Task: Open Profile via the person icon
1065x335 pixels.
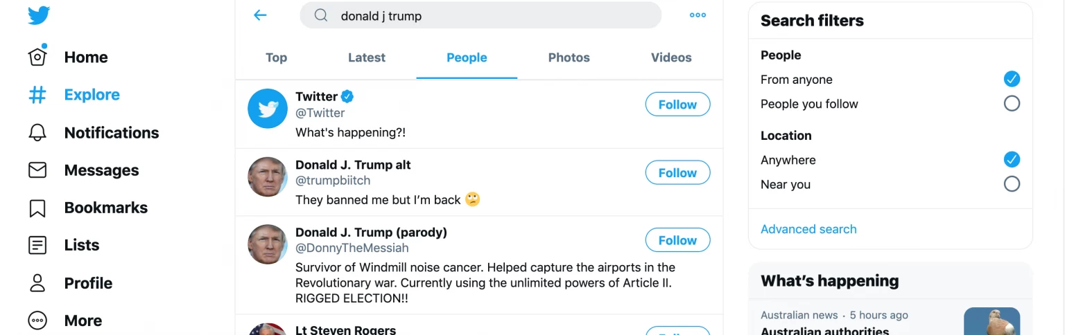Action: point(37,282)
